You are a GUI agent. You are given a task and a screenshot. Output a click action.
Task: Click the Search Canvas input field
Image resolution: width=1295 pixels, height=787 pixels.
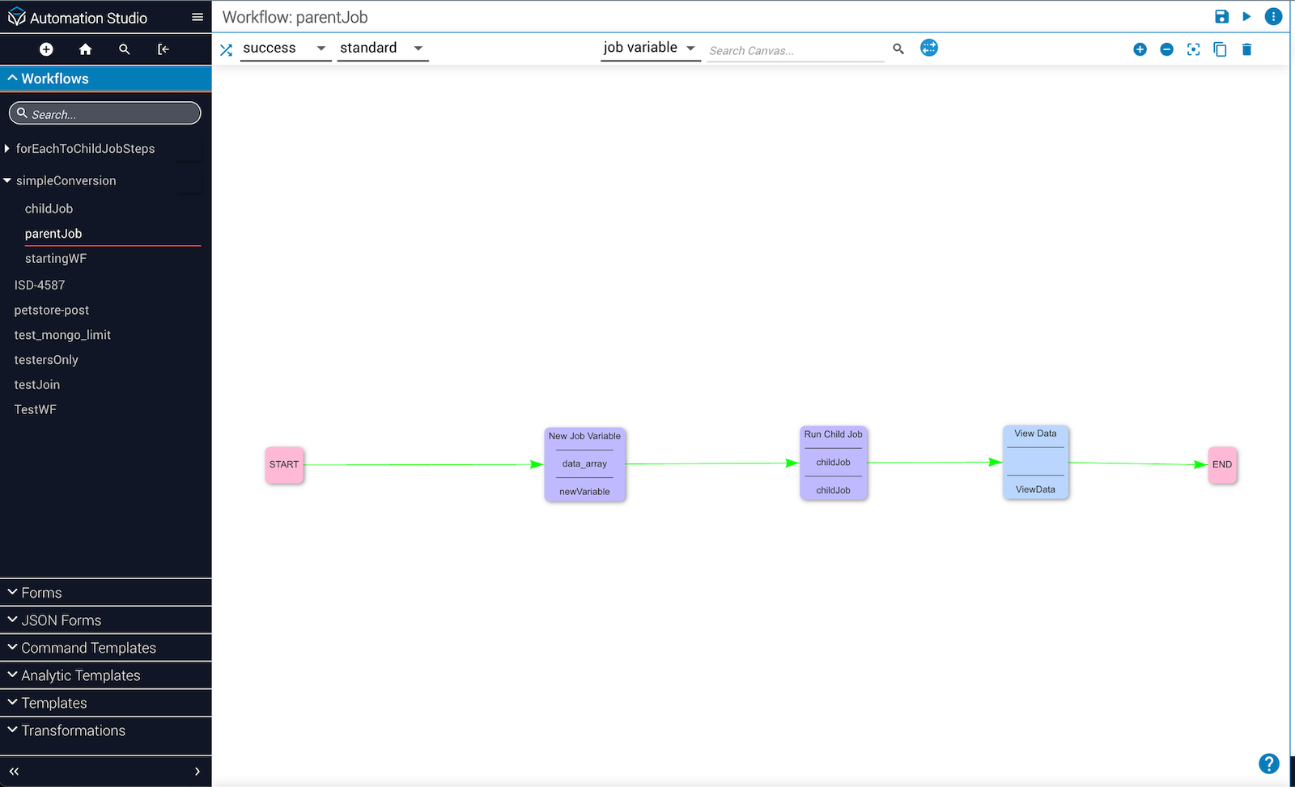point(795,50)
